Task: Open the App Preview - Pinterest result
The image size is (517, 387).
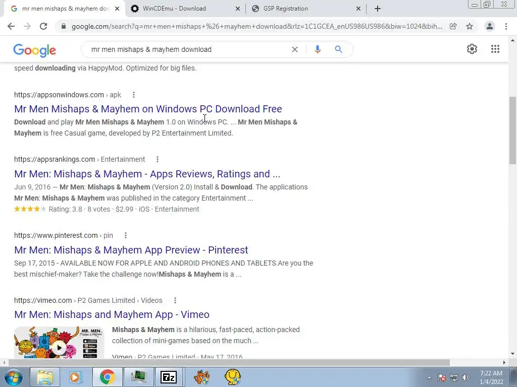Action: click(x=131, y=250)
